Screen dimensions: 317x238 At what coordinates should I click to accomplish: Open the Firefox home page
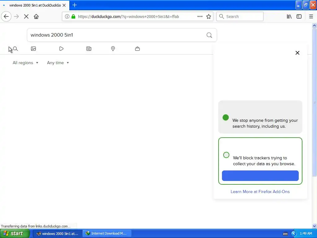pos(36,17)
